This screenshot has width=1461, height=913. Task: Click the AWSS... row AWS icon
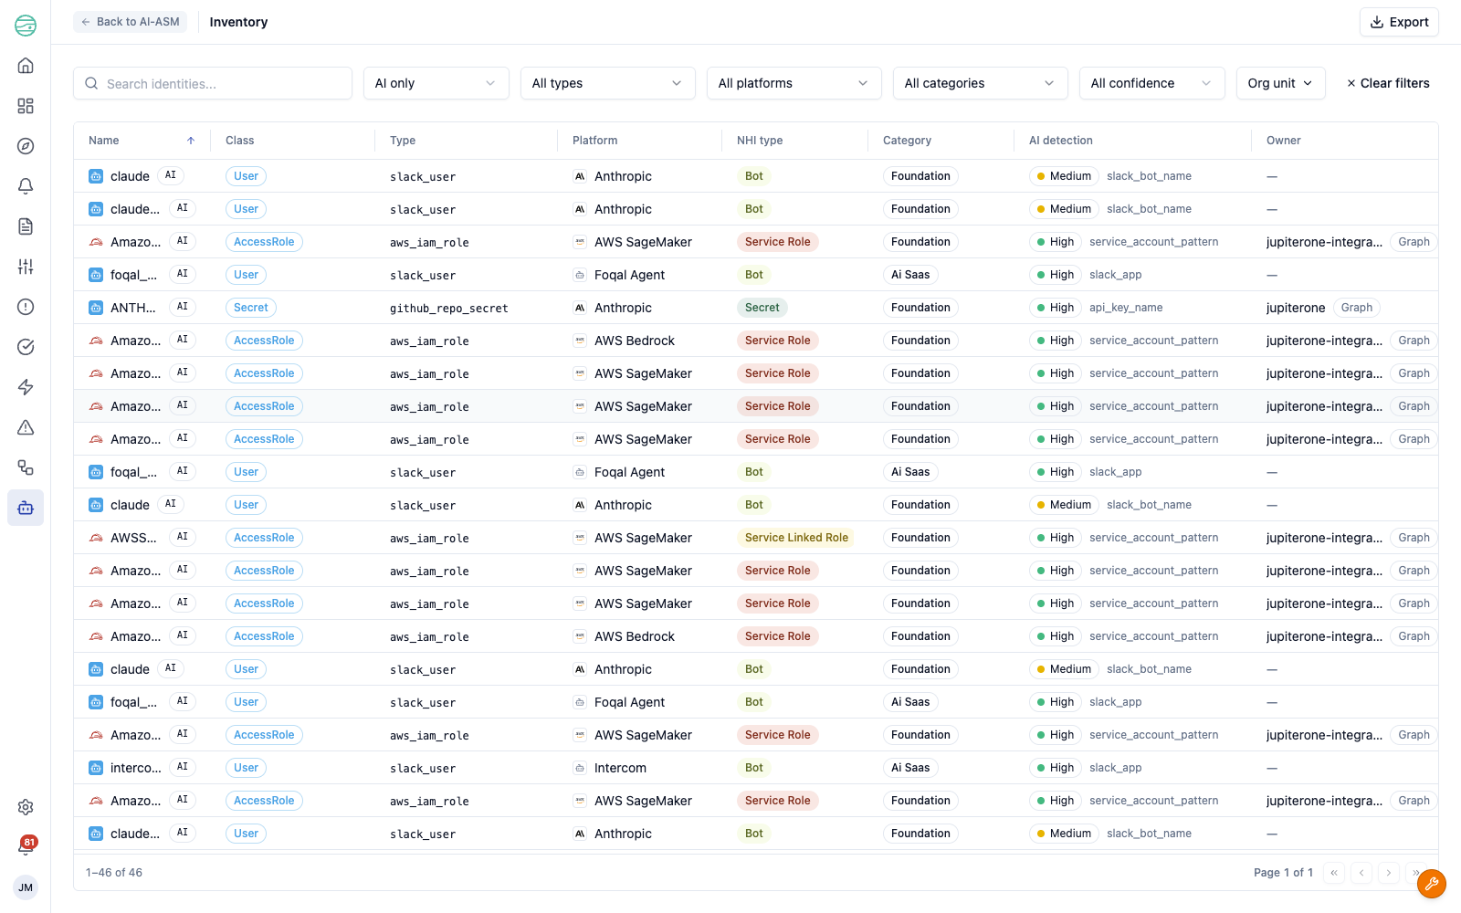coord(96,538)
